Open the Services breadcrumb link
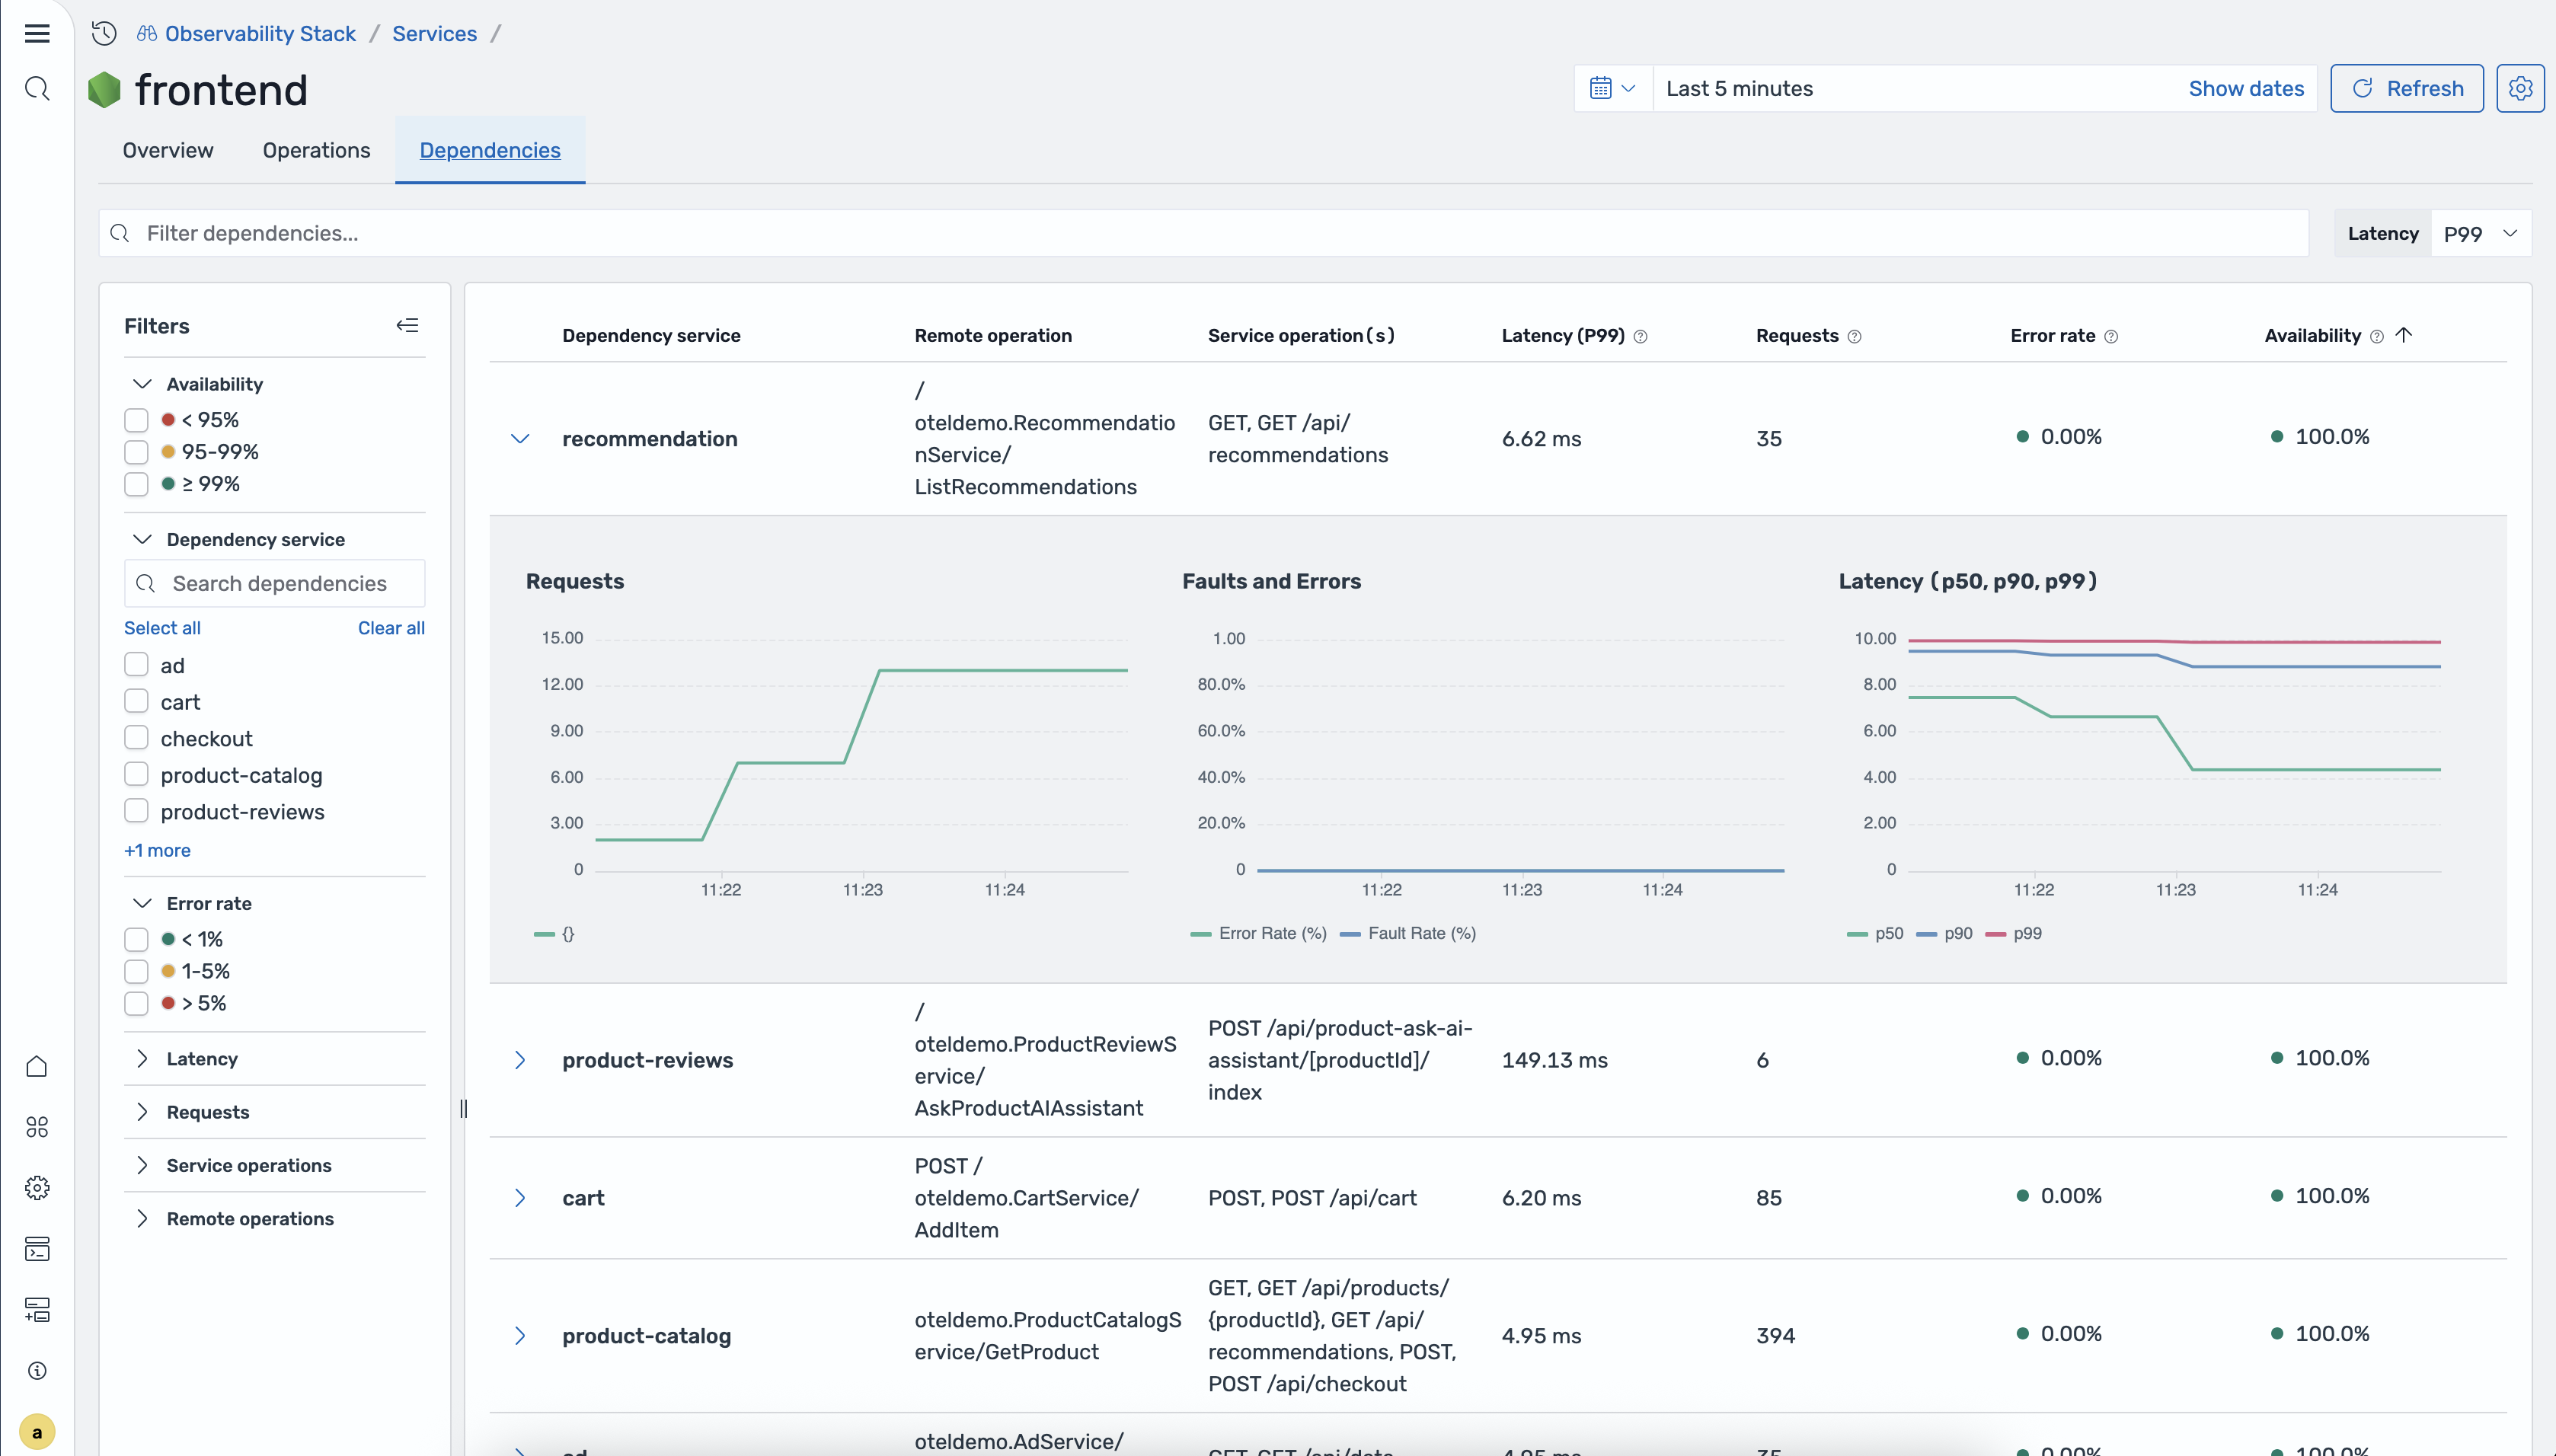The height and width of the screenshot is (1456, 2556). tap(433, 33)
